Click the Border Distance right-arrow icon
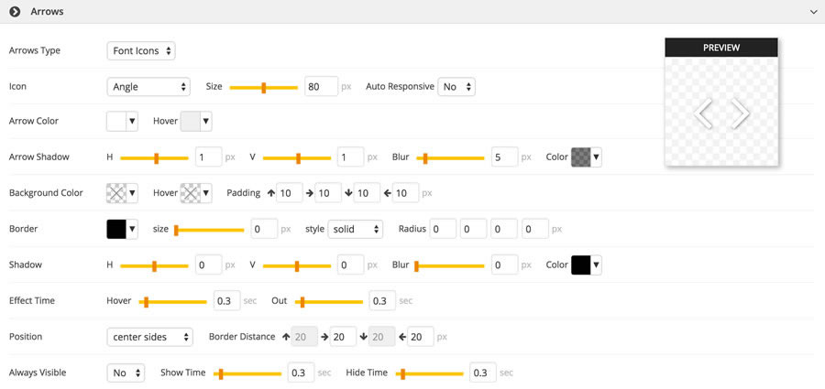The height and width of the screenshot is (389, 825). click(324, 337)
